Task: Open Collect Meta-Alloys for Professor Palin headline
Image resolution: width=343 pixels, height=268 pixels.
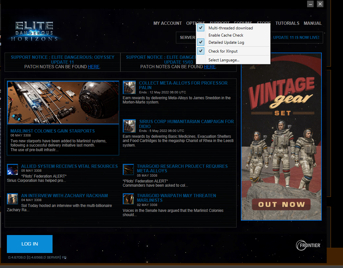Action: (183, 85)
